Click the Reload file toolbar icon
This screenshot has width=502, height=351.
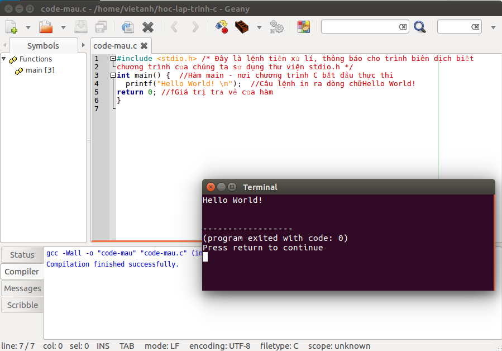[x=127, y=27]
